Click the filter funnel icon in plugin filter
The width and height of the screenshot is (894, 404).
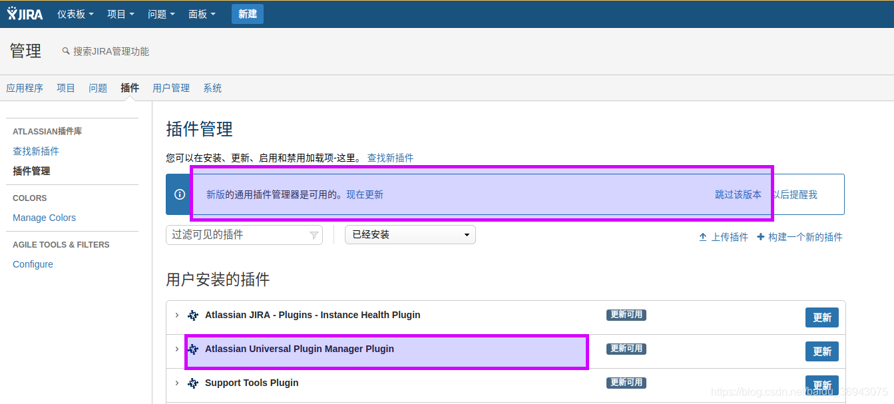314,235
